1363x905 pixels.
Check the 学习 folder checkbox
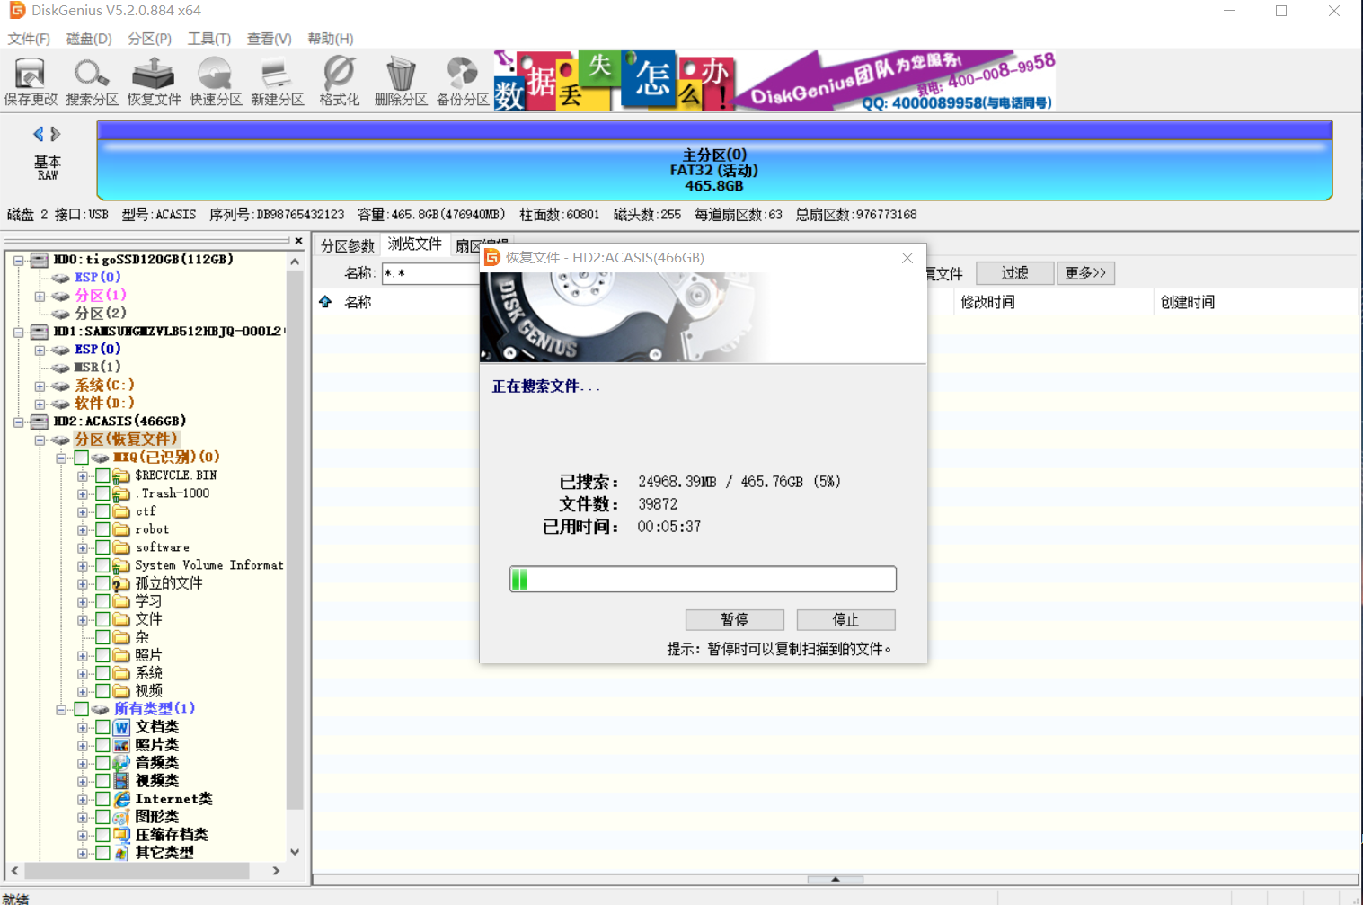[102, 601]
